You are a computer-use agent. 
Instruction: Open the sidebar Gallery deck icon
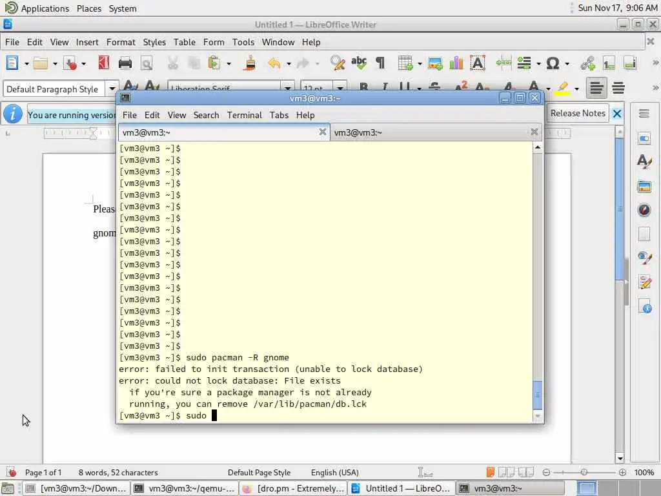point(644,186)
